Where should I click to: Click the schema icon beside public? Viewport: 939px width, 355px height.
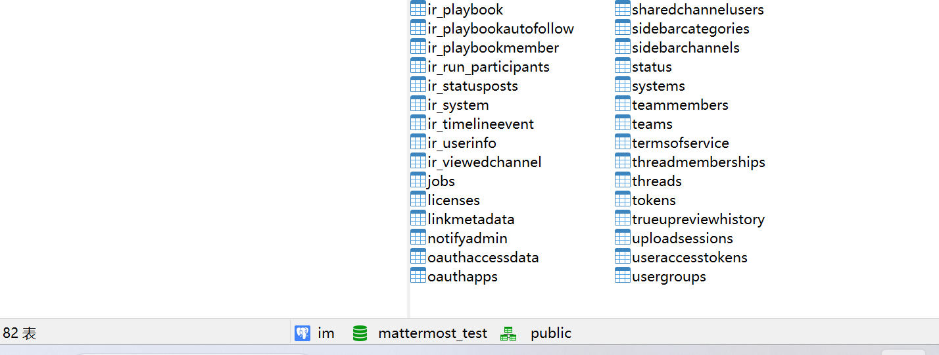[508, 333]
